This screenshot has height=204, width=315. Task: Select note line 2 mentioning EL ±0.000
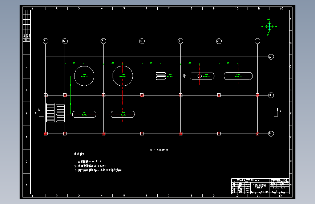[90, 166]
